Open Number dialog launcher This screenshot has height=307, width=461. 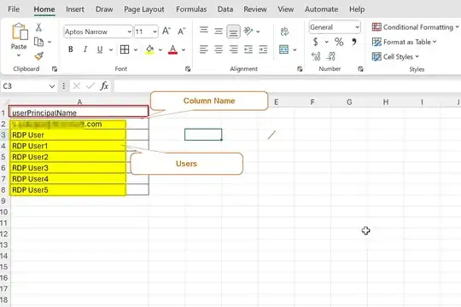(360, 69)
